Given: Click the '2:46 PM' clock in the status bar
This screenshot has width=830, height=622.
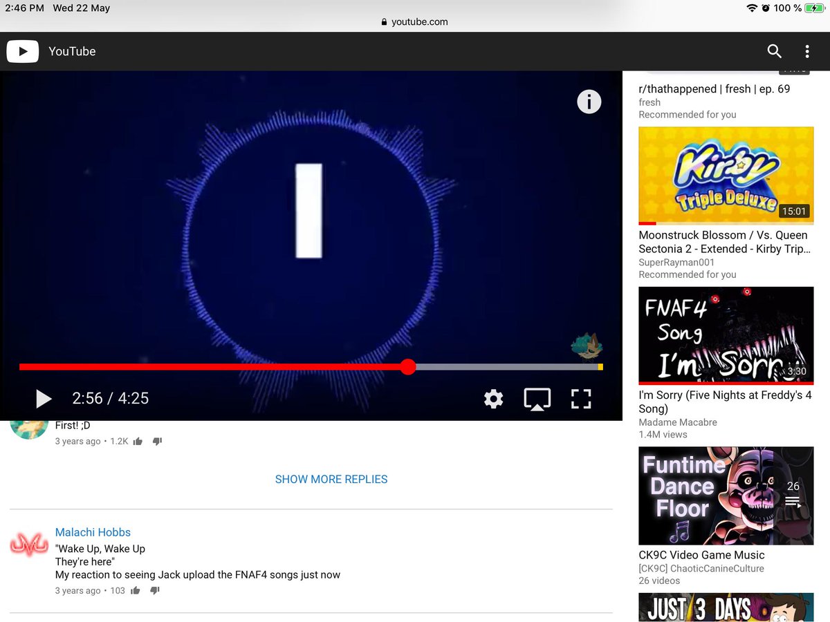Looking at the screenshot, I should (24, 8).
